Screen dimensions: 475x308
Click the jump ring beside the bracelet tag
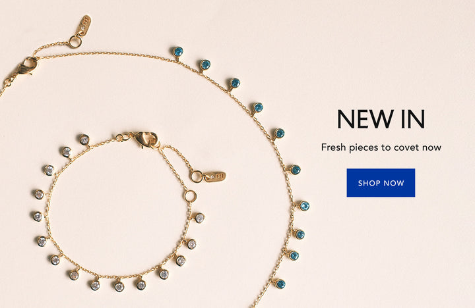pos(197,176)
